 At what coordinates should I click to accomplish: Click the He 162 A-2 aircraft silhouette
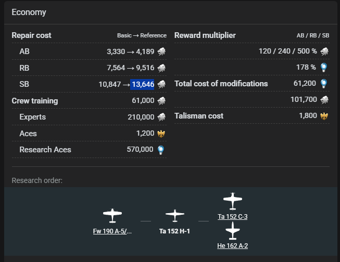(x=233, y=230)
